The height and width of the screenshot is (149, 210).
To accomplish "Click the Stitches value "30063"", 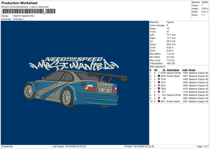I will 205,2.
